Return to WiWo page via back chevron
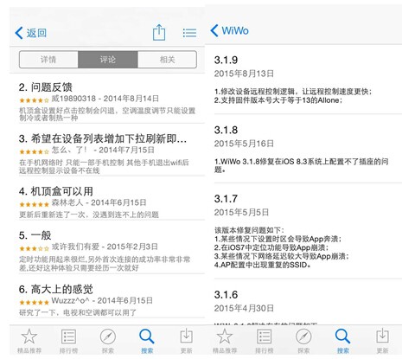This screenshot has width=402, height=359. [229, 30]
